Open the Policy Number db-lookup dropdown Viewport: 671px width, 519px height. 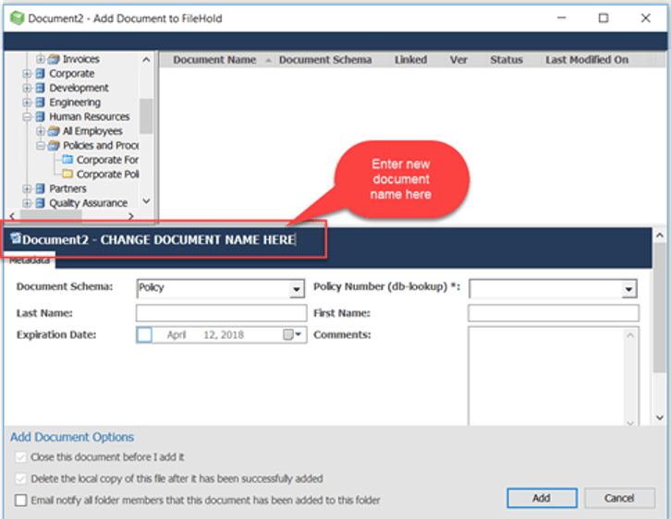[x=628, y=290]
